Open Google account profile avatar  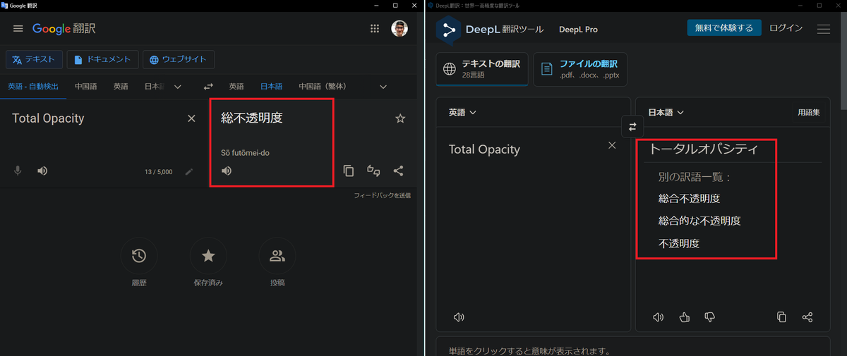(400, 29)
